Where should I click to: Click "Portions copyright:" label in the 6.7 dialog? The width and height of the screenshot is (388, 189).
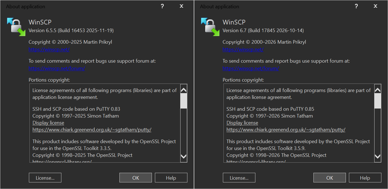click(x=244, y=80)
